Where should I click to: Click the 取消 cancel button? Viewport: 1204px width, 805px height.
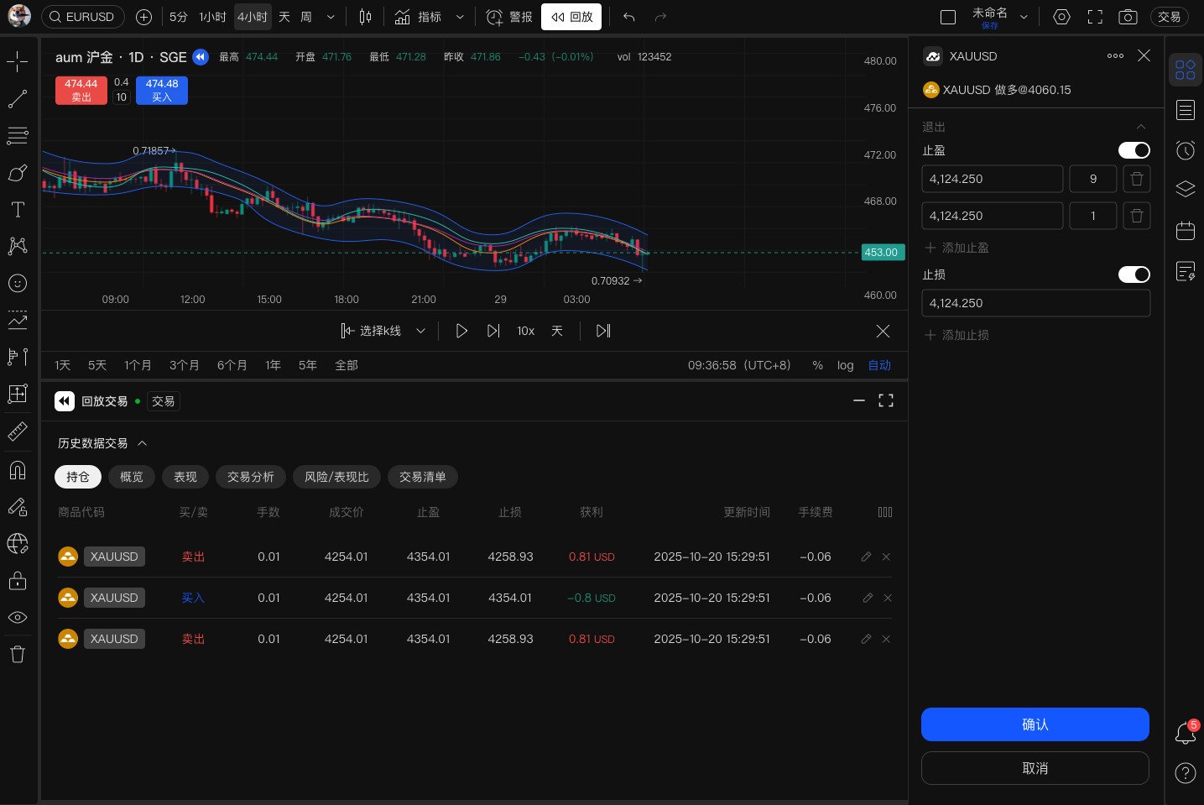(1035, 768)
